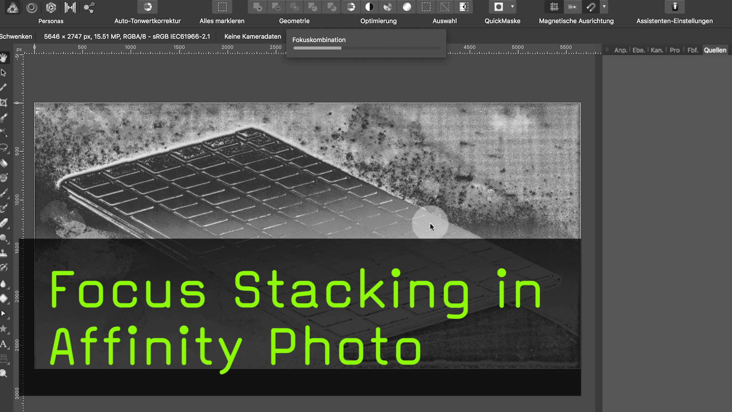732x412 pixels.
Task: Select the Freehand Selection lasso tool
Action: (x=4, y=148)
